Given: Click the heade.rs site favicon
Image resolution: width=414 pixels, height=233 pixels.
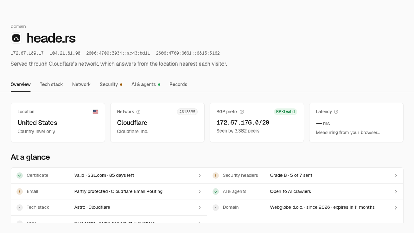Looking at the screenshot, I should click(x=16, y=38).
